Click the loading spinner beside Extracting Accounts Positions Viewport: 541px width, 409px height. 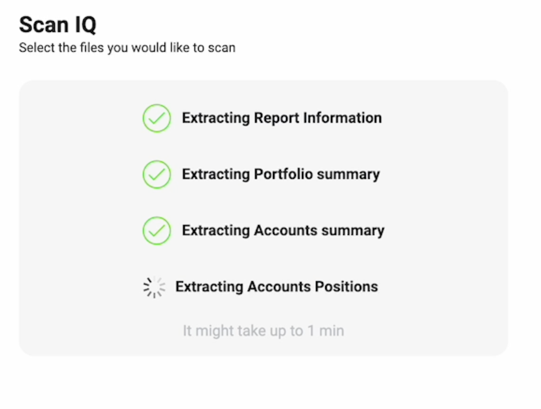(x=154, y=287)
